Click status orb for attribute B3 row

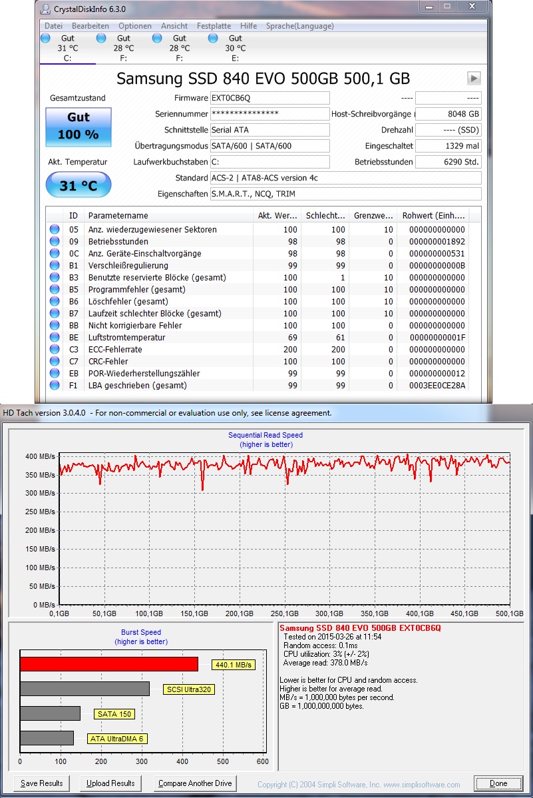[x=55, y=277]
